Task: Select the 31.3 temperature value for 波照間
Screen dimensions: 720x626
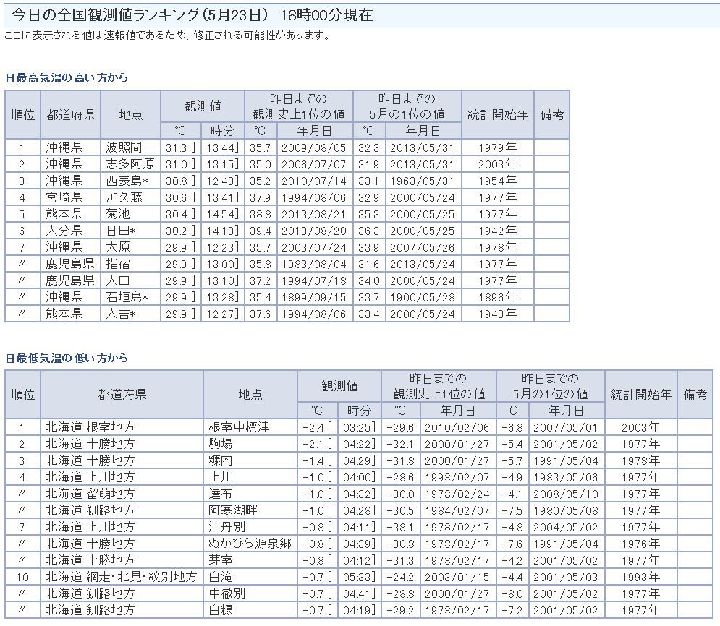Action: coord(177,147)
